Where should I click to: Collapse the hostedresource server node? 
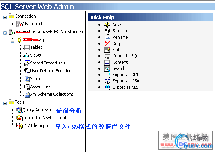[5, 33]
